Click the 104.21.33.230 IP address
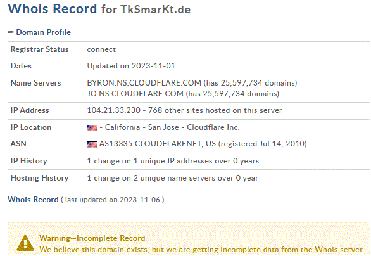371x256 pixels. pos(113,110)
